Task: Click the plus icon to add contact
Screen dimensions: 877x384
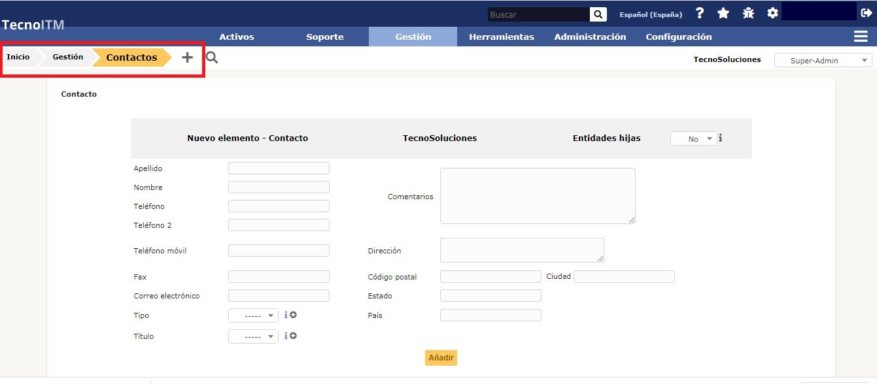Action: [x=188, y=57]
